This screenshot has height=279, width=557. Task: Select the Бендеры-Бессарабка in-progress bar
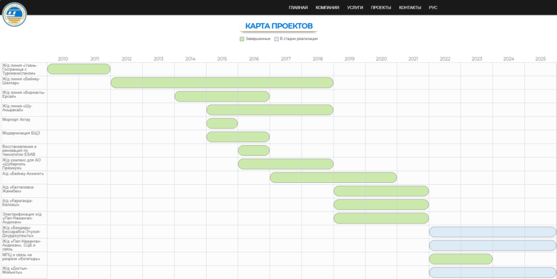click(493, 232)
